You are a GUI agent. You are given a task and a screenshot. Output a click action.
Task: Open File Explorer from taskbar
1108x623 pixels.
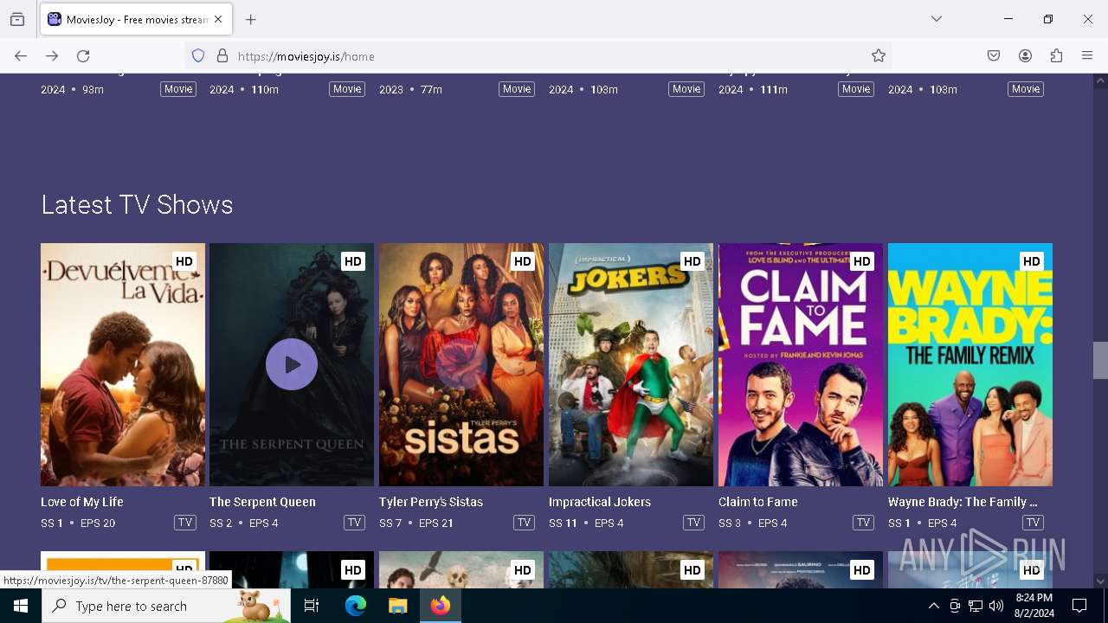[x=397, y=606]
